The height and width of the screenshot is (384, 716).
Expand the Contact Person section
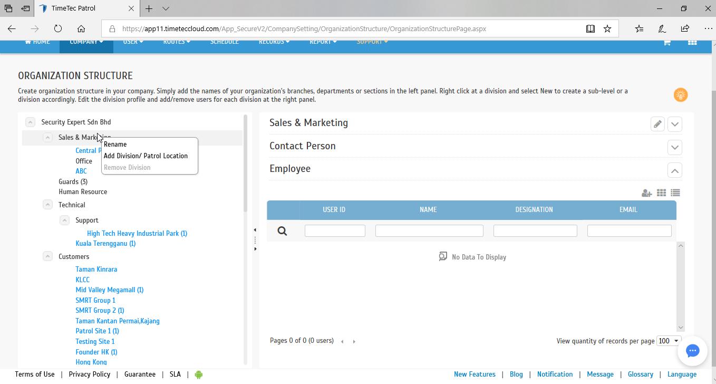(x=675, y=147)
